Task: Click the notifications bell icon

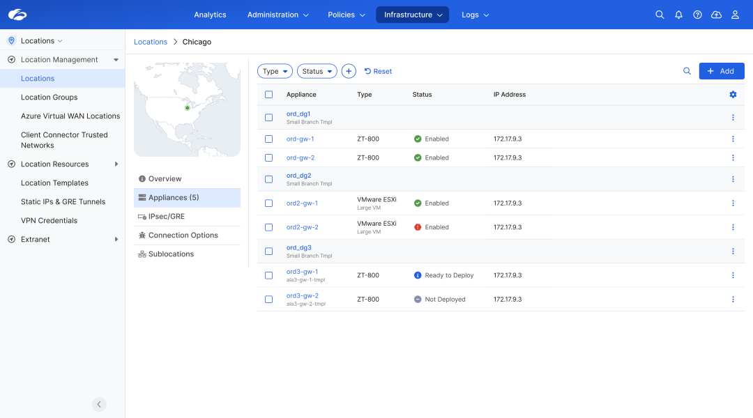Action: [x=678, y=15]
